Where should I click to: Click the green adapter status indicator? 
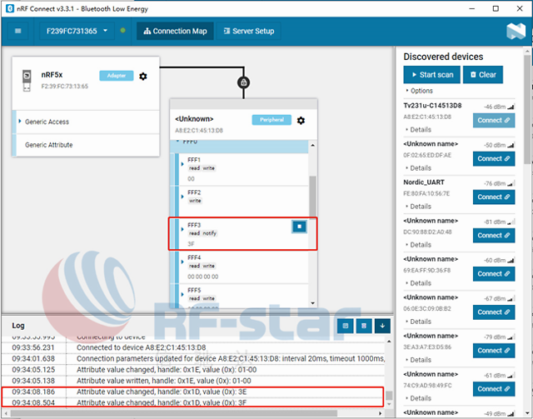(x=123, y=31)
